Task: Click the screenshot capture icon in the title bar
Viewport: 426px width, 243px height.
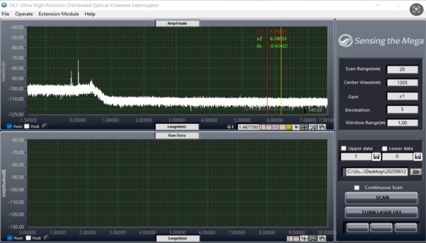Action: (416, 9)
